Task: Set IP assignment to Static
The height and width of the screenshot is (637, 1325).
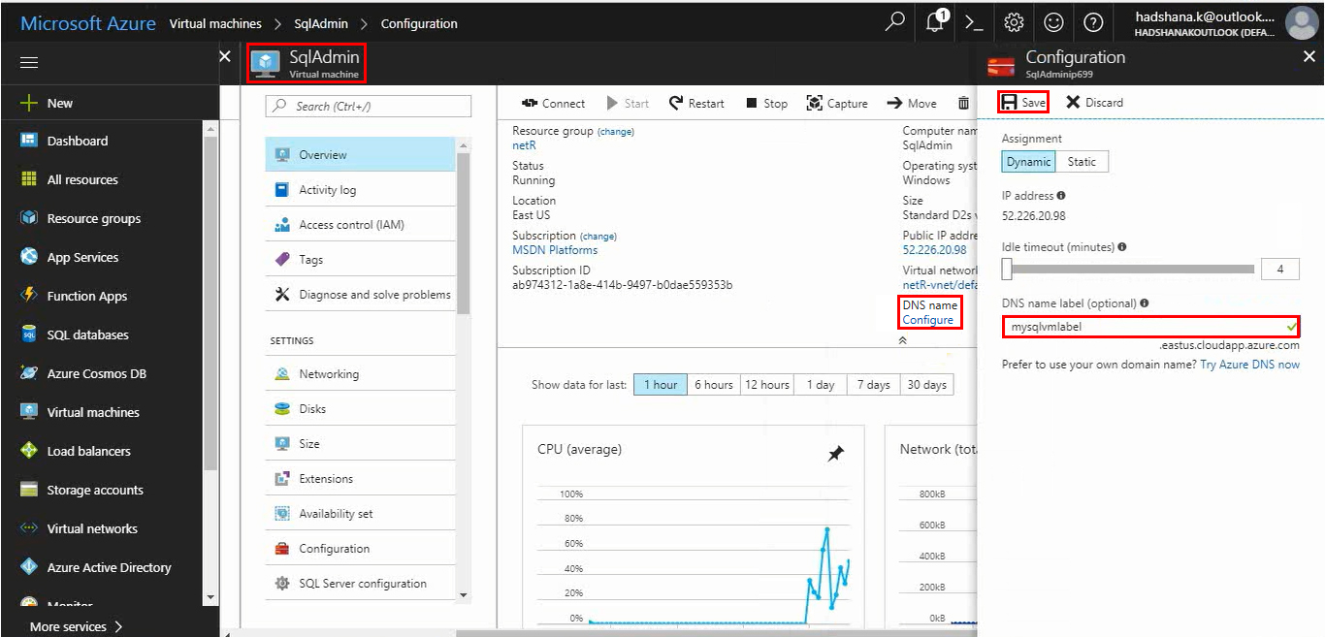Action: [1081, 161]
